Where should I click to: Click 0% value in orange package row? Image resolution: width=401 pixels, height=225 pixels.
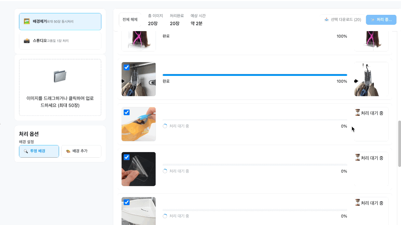344,126
